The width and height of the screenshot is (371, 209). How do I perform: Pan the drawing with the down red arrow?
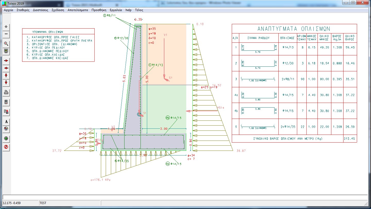6,83
